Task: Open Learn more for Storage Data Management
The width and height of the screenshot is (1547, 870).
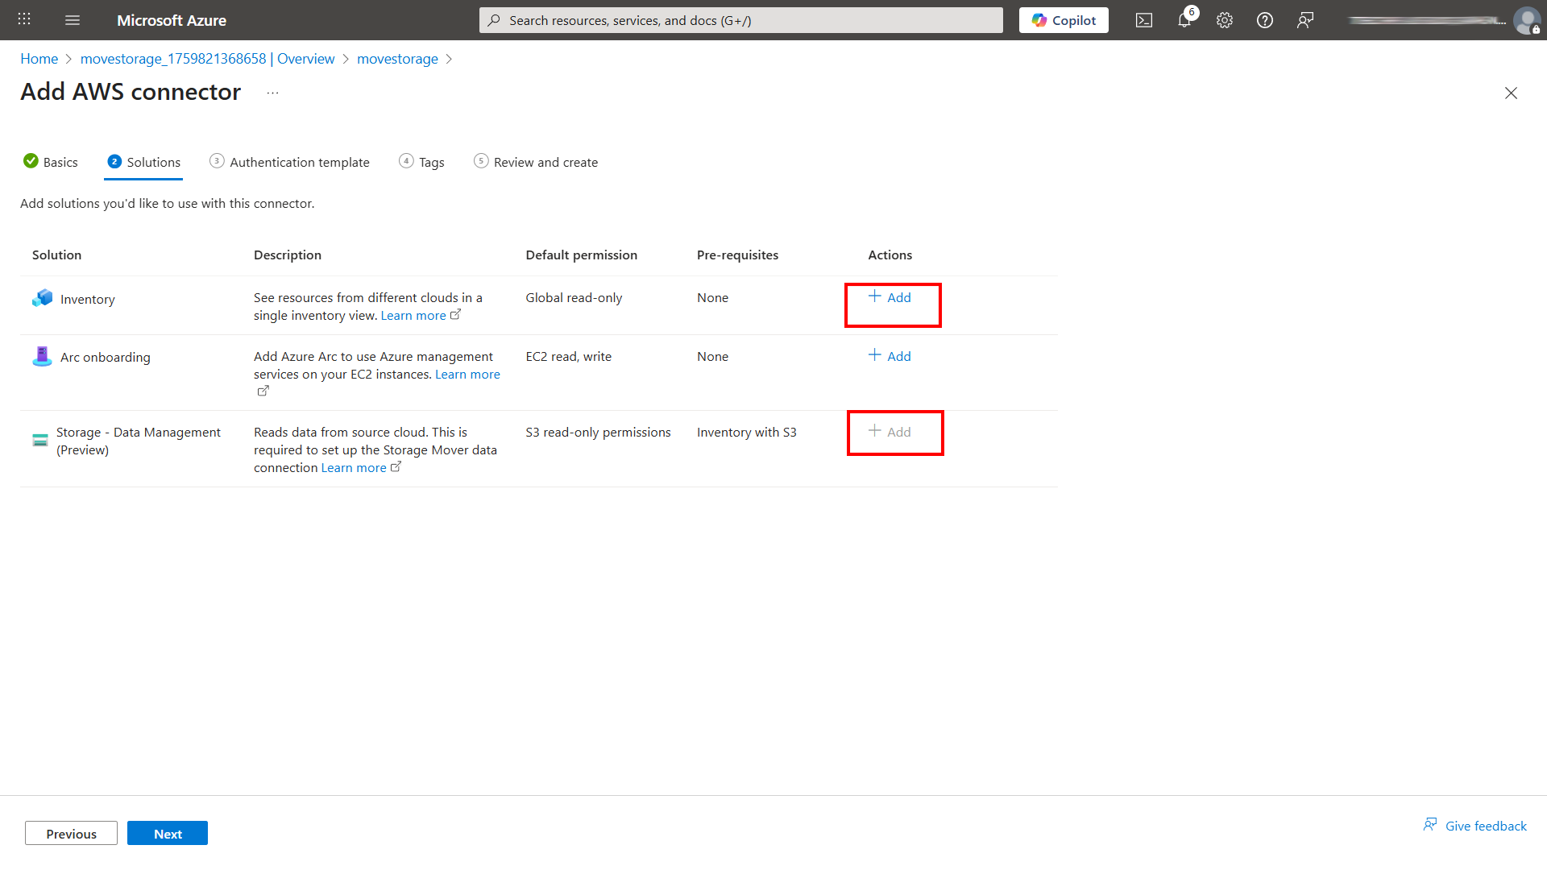Action: [354, 467]
